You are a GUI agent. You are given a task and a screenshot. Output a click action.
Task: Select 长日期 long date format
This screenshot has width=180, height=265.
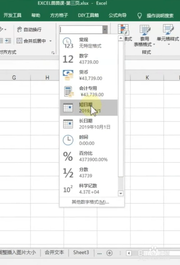click(x=89, y=124)
